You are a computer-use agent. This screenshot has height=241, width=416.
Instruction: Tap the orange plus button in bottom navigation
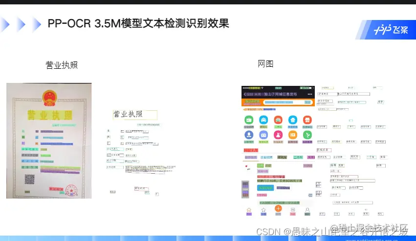point(278,209)
